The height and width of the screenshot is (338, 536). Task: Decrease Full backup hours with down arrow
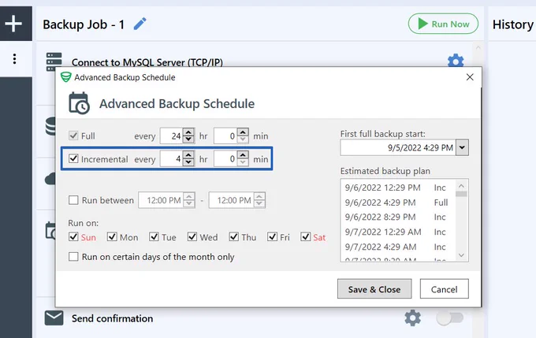point(188,139)
